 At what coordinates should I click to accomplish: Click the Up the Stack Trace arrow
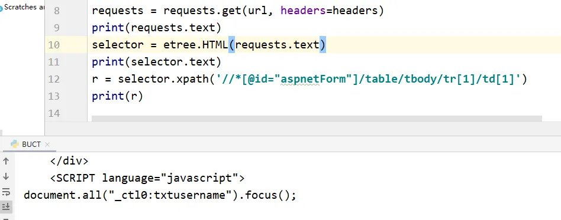pos(6,161)
